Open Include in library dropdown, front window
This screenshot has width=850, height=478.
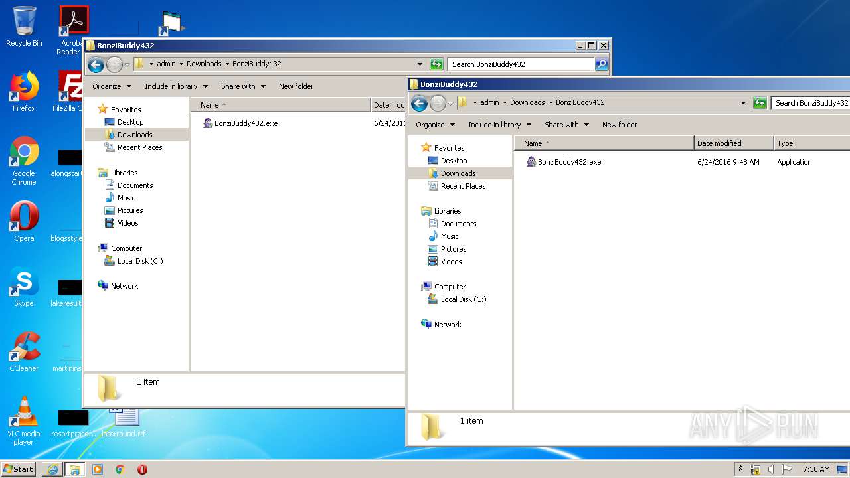click(500, 125)
